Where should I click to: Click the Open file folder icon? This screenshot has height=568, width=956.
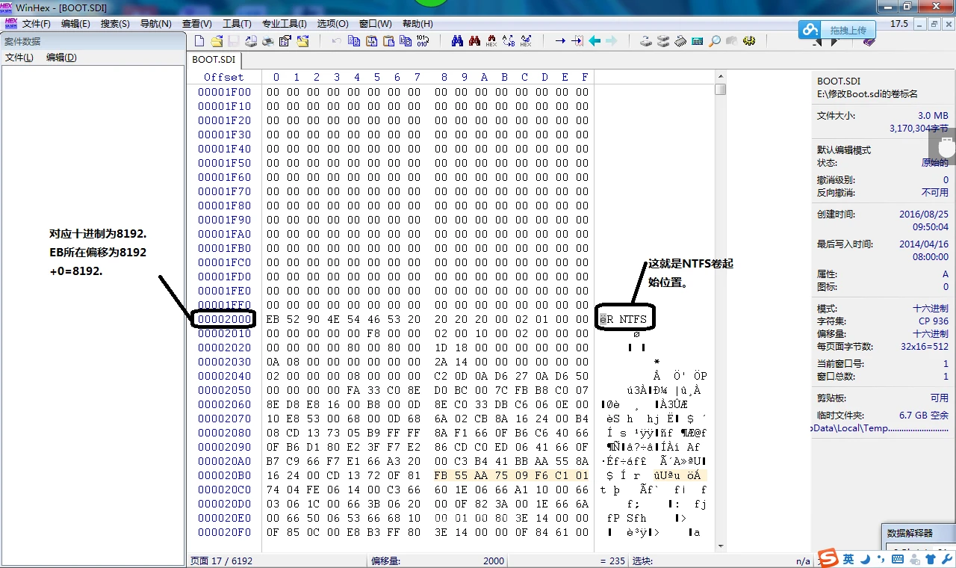pyautogui.click(x=217, y=41)
